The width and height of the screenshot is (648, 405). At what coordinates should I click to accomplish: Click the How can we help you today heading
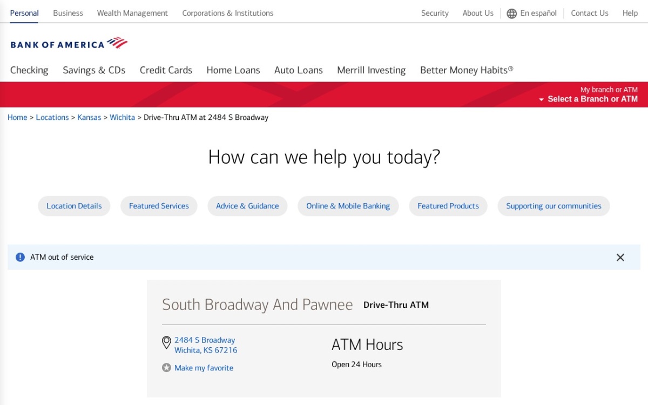[324, 157]
